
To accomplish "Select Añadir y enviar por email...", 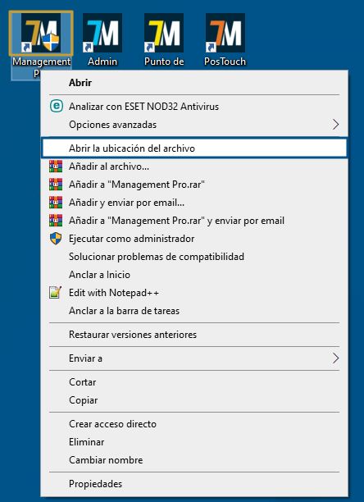I will tap(194, 203).
